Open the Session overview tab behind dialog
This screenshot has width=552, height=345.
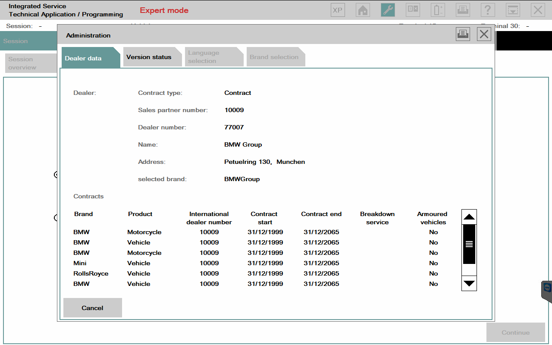[x=31, y=63]
